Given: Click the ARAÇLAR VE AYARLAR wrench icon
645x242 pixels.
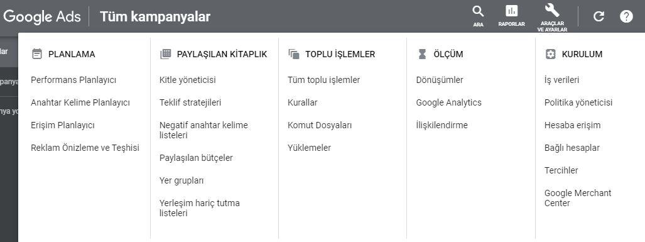Looking at the screenshot, I should [x=552, y=10].
